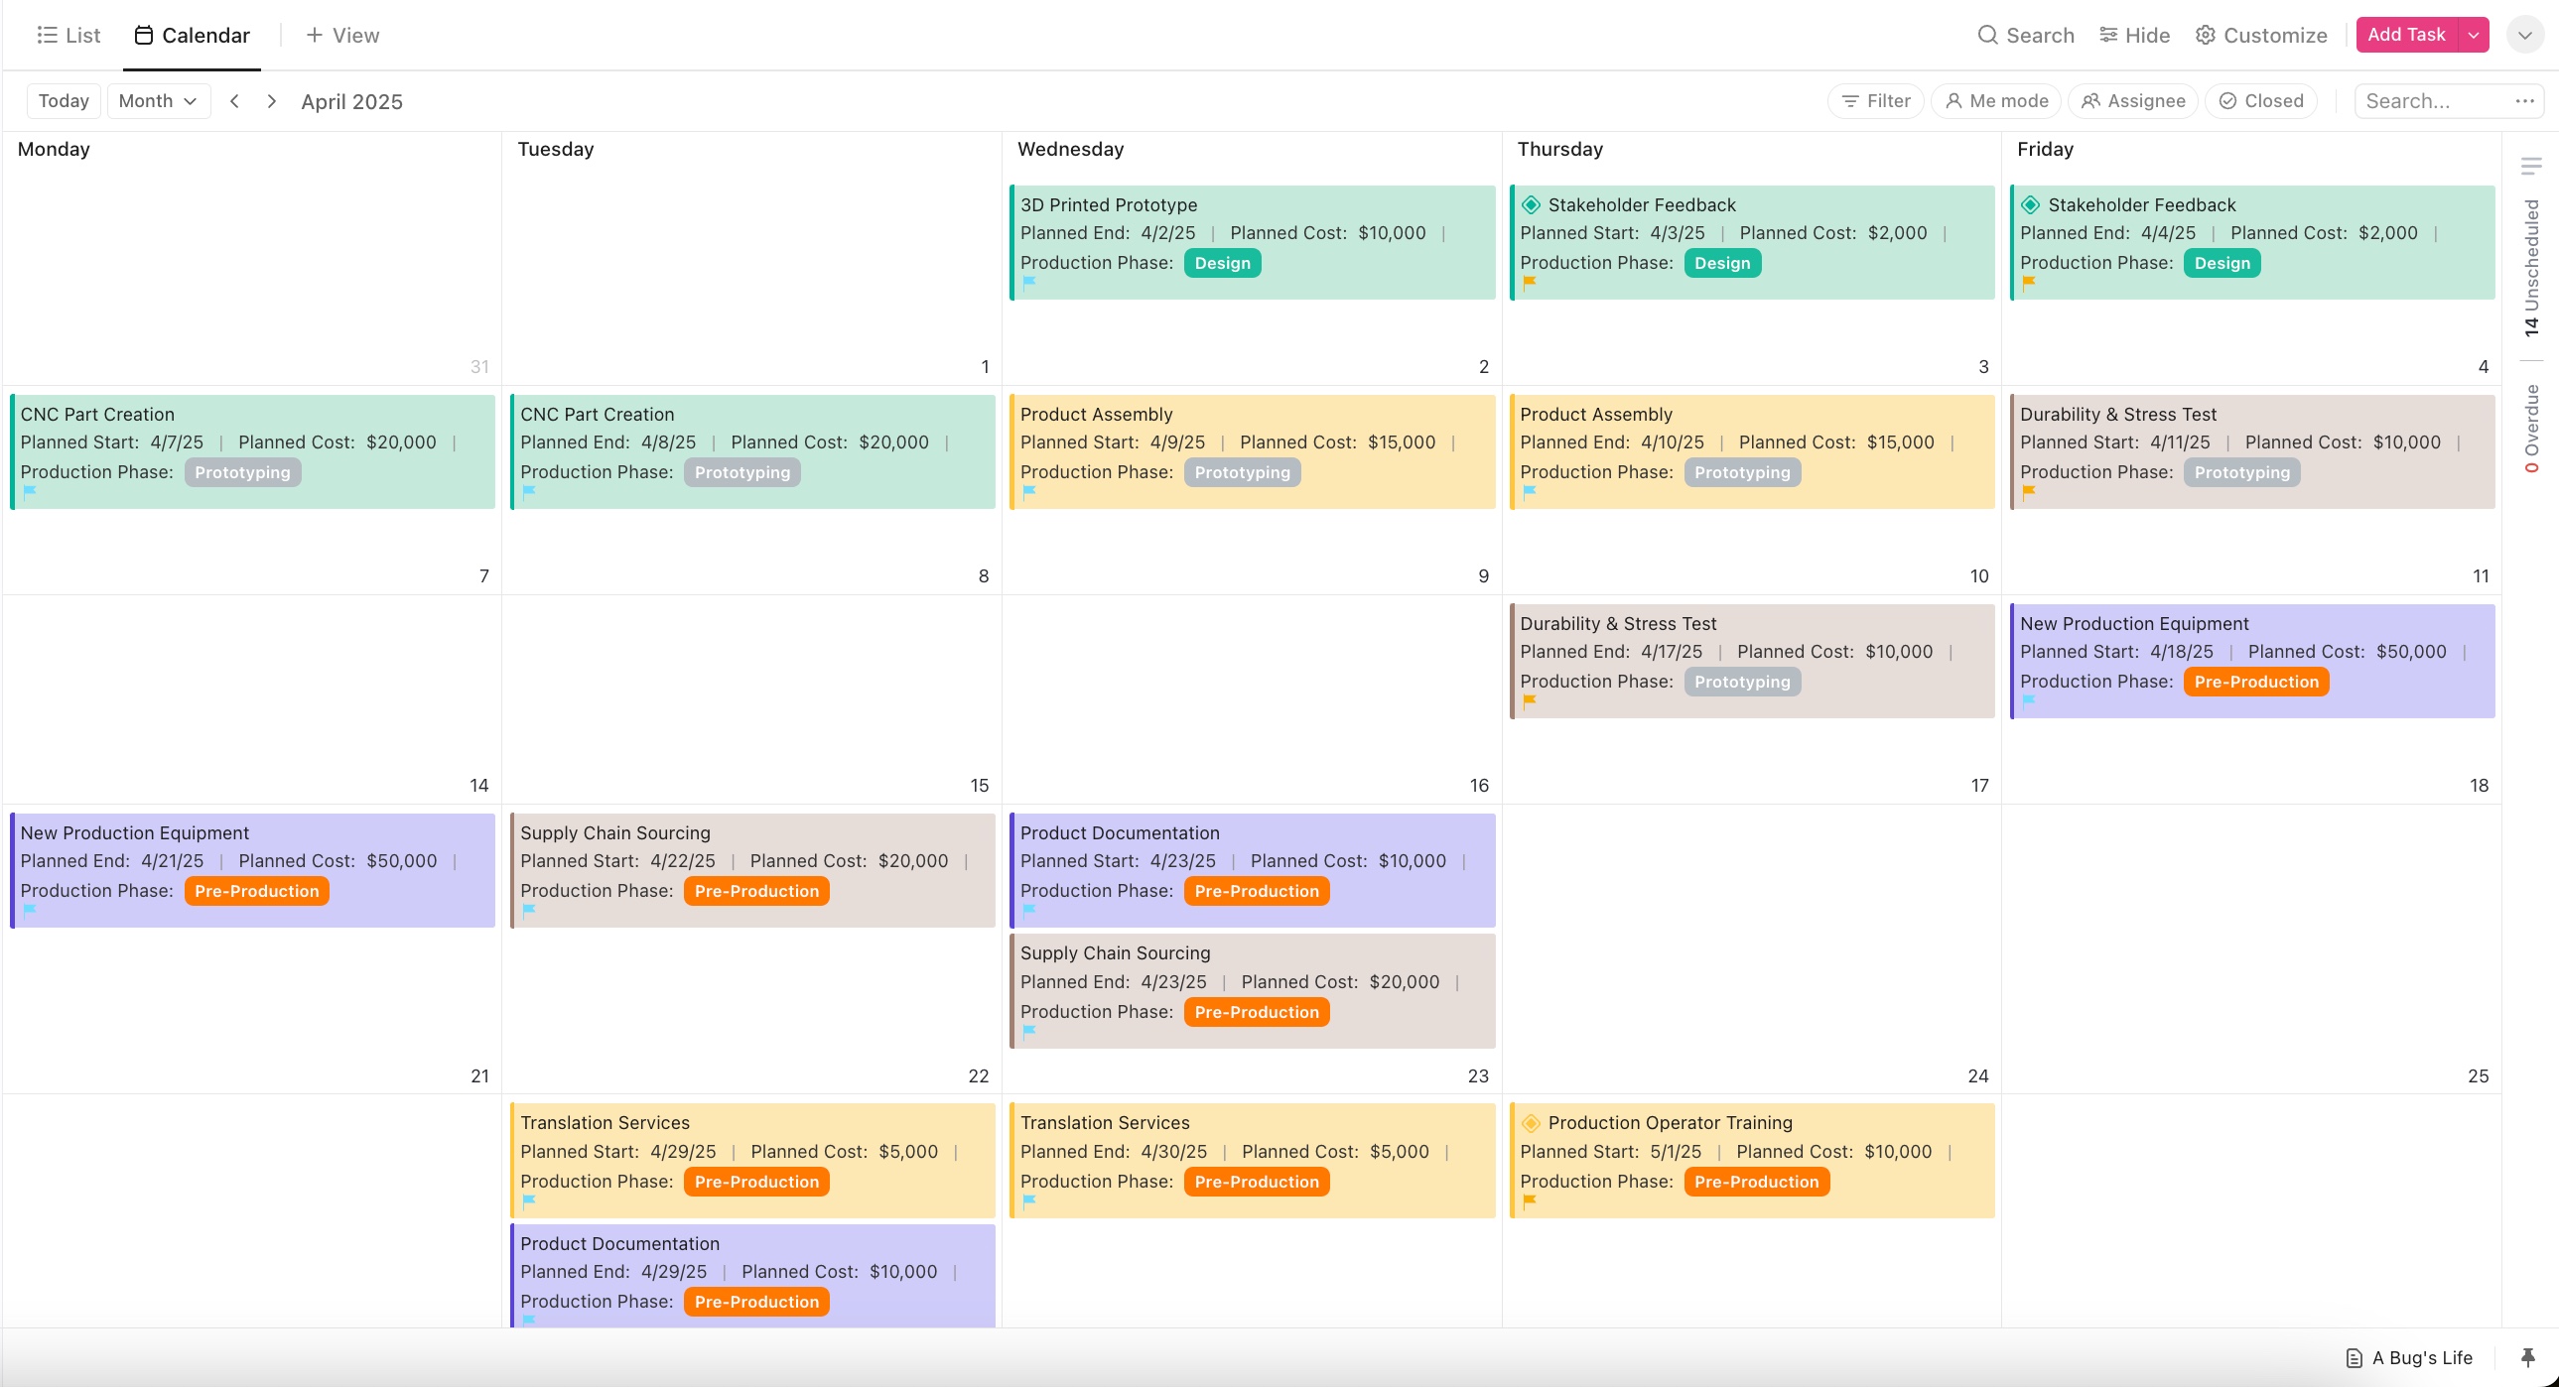The height and width of the screenshot is (1387, 2559).
Task: Click the flag on Production Operator Training
Action: coord(1529,1202)
